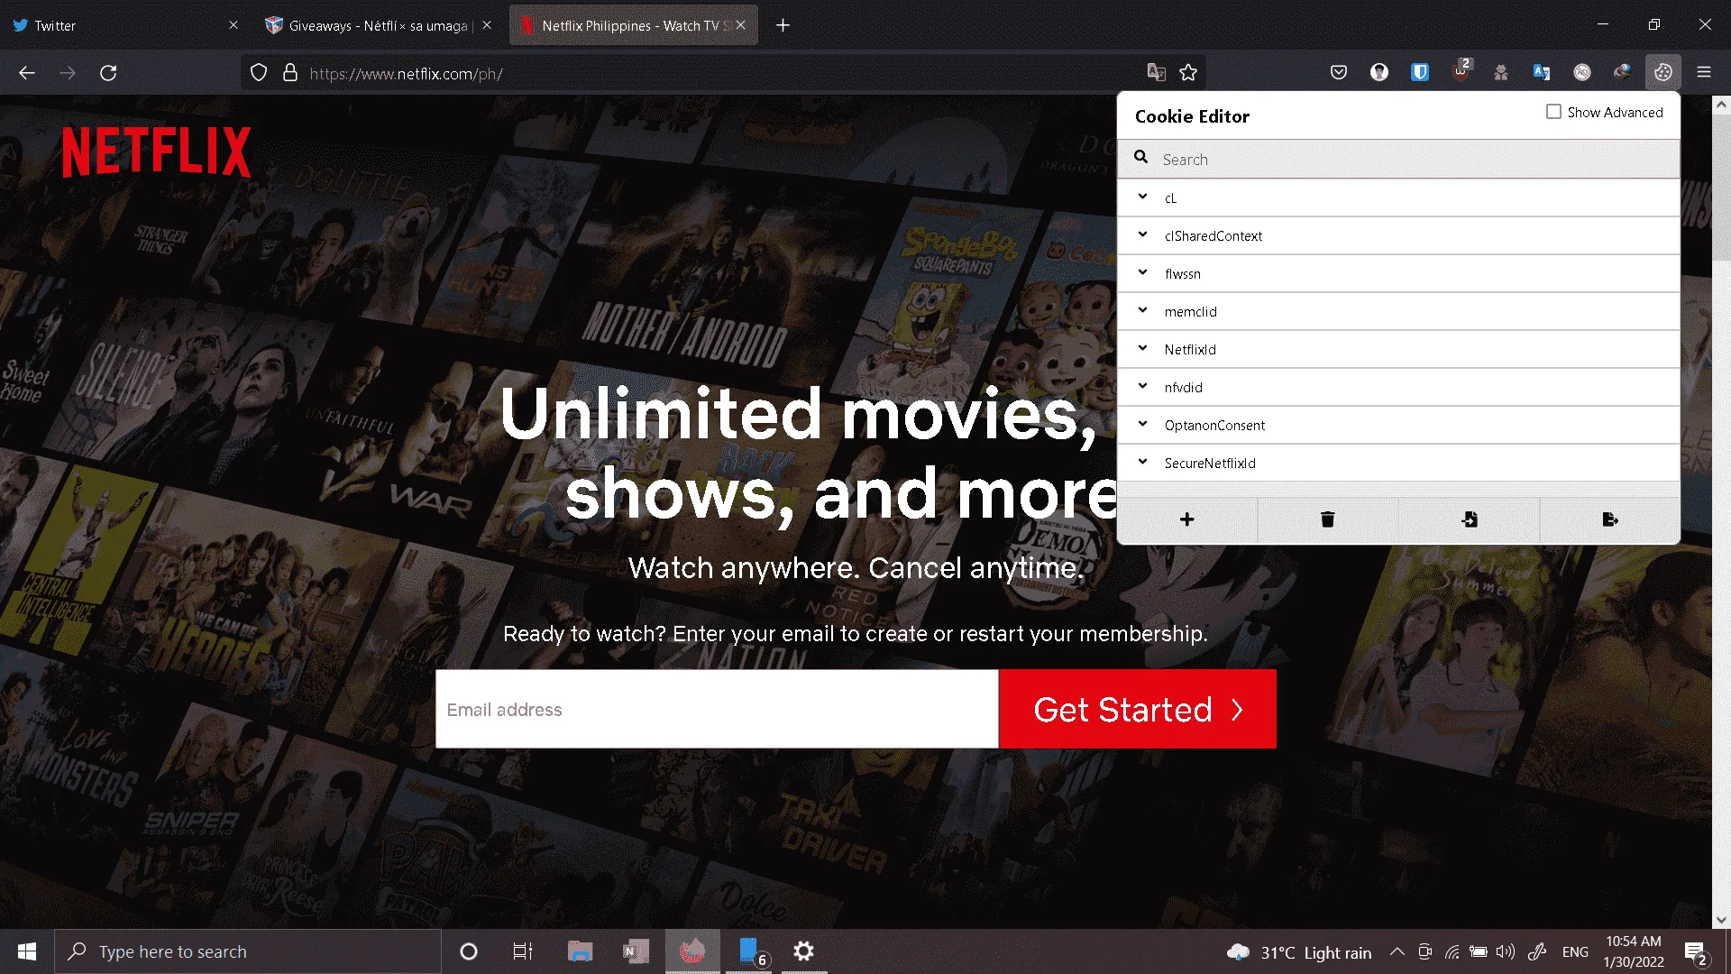
Task: Click the Email address input field
Action: coord(717,709)
